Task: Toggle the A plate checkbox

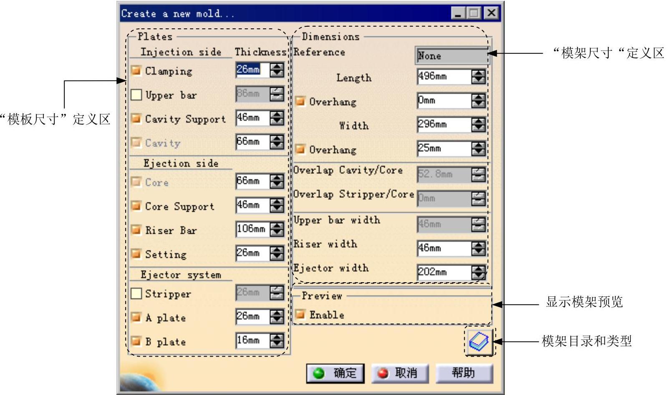Action: click(136, 317)
